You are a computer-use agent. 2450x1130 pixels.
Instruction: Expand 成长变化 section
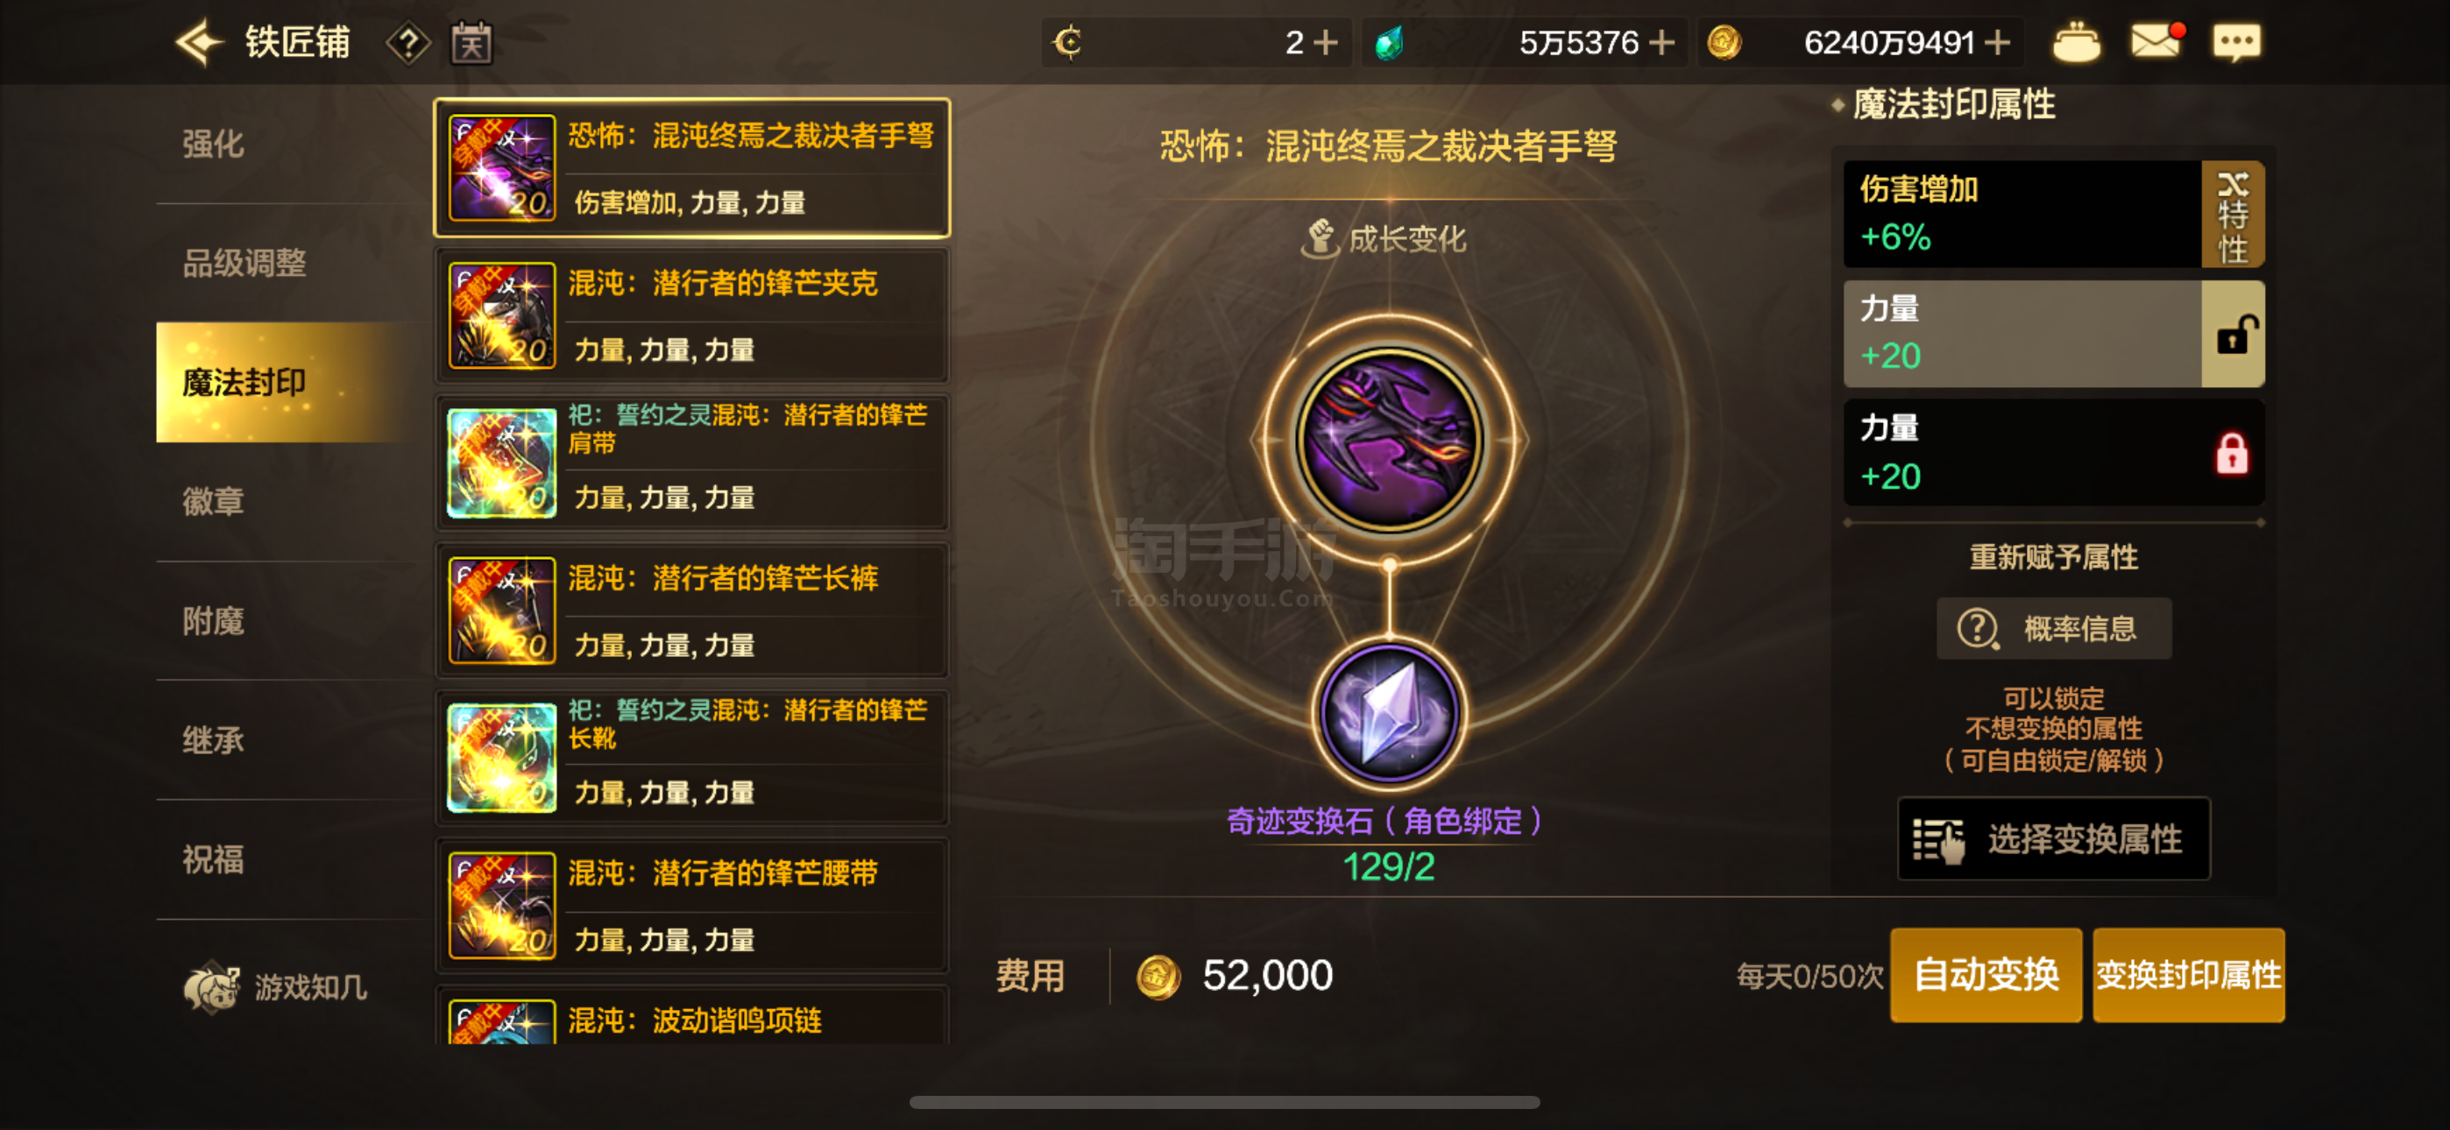1384,239
